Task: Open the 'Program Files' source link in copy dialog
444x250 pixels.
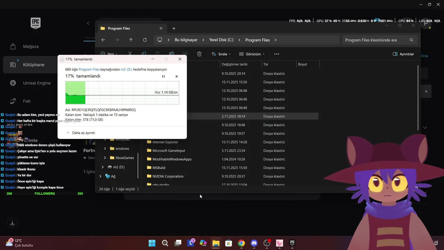Action: [89, 69]
